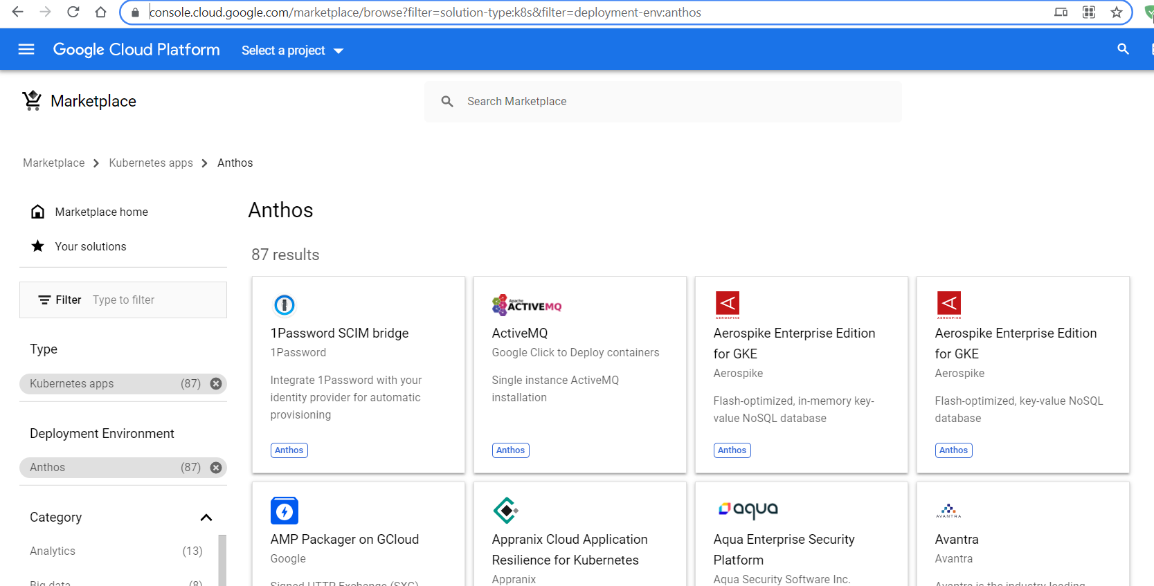Open the Avantra listing title
This screenshot has height=586, width=1154.
tap(957, 539)
